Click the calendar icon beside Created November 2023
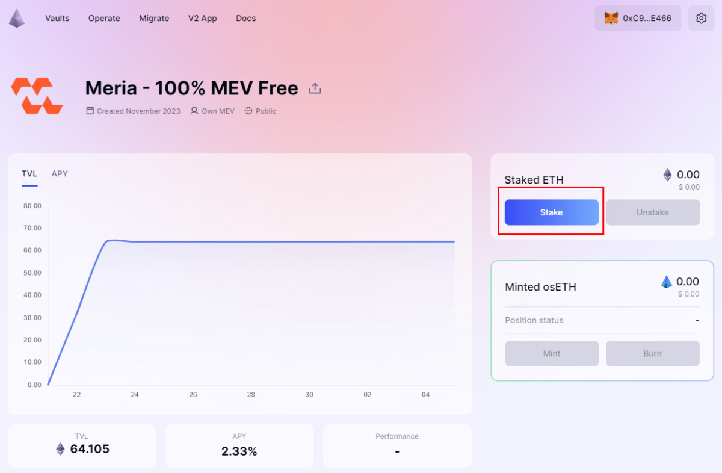The width and height of the screenshot is (722, 473). (x=90, y=111)
